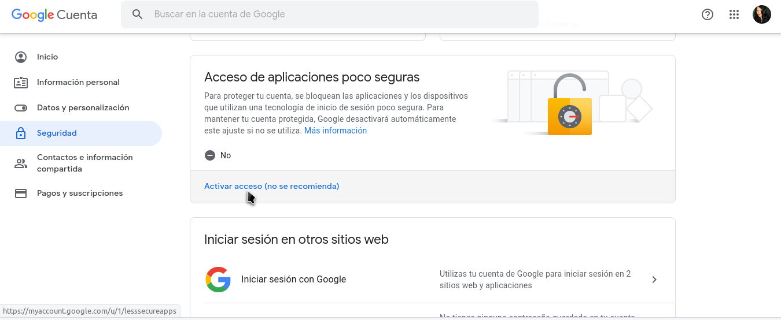Image resolution: width=781 pixels, height=320 pixels.
Task: Follow the Más información link
Action: pyautogui.click(x=336, y=131)
